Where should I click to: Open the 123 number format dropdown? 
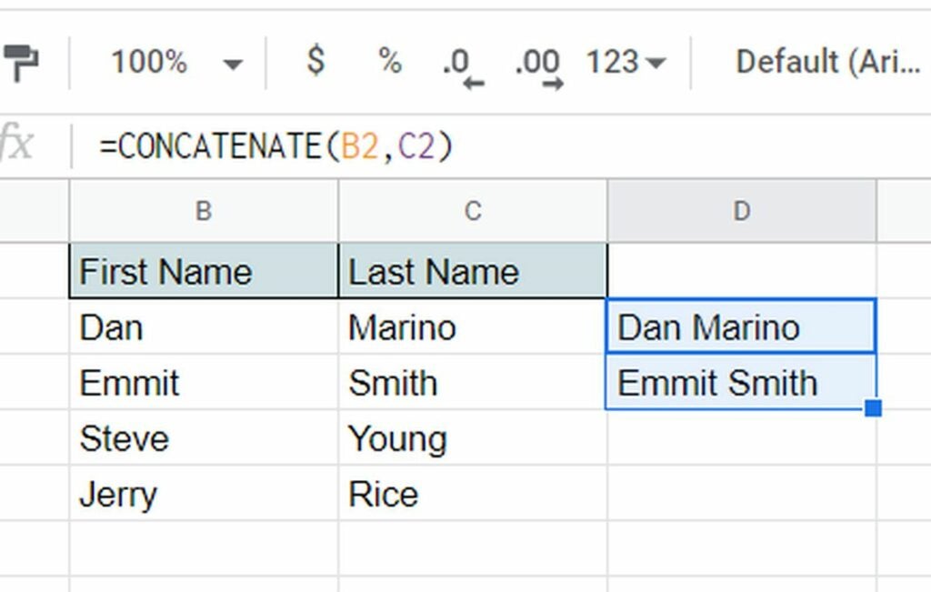click(626, 62)
